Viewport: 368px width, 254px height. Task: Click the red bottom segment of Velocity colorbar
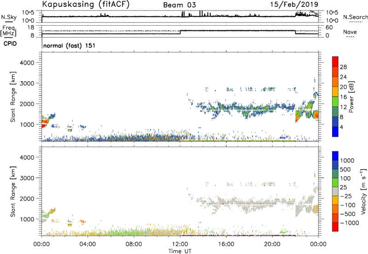[x=335, y=227]
